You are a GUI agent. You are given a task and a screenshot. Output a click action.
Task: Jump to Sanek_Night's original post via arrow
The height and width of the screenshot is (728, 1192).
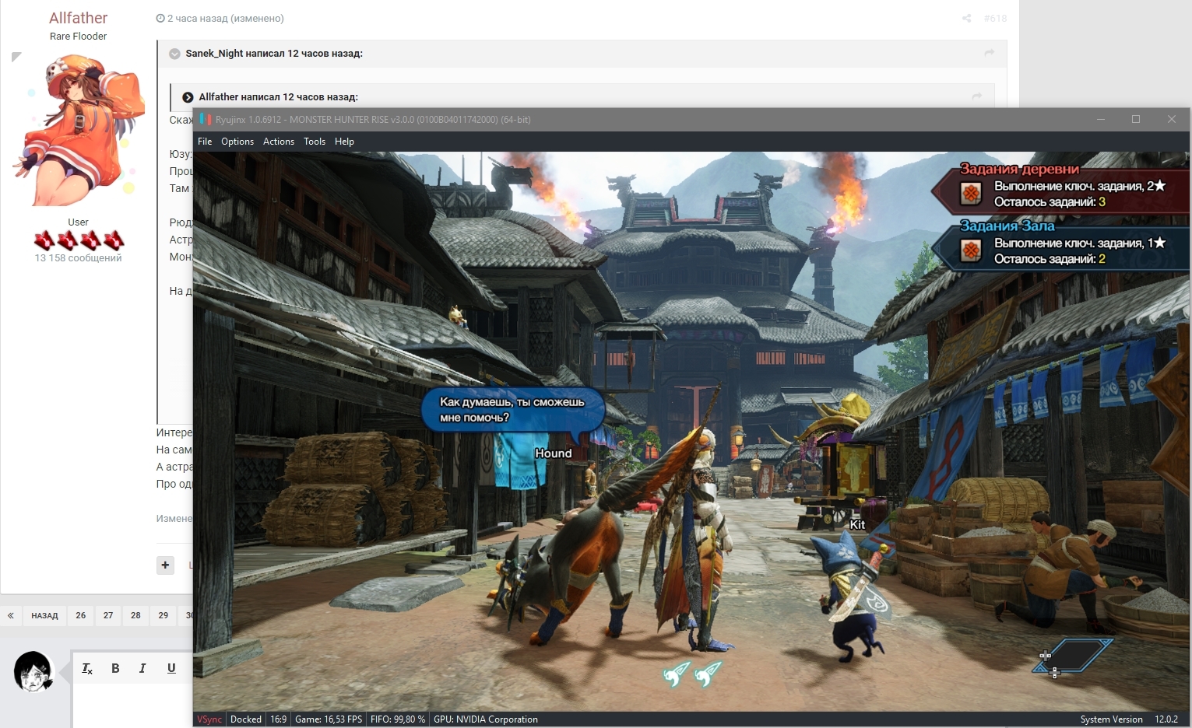tap(989, 53)
